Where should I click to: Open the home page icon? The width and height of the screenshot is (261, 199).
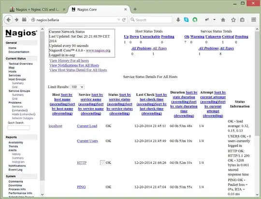pos(223,20)
